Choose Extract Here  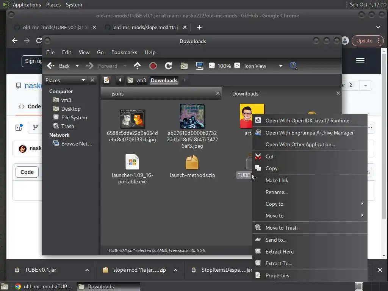pos(310,252)
